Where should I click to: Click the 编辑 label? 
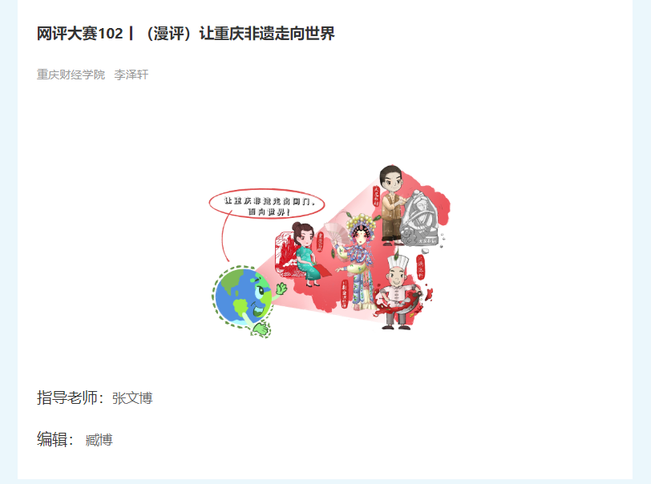pos(55,439)
